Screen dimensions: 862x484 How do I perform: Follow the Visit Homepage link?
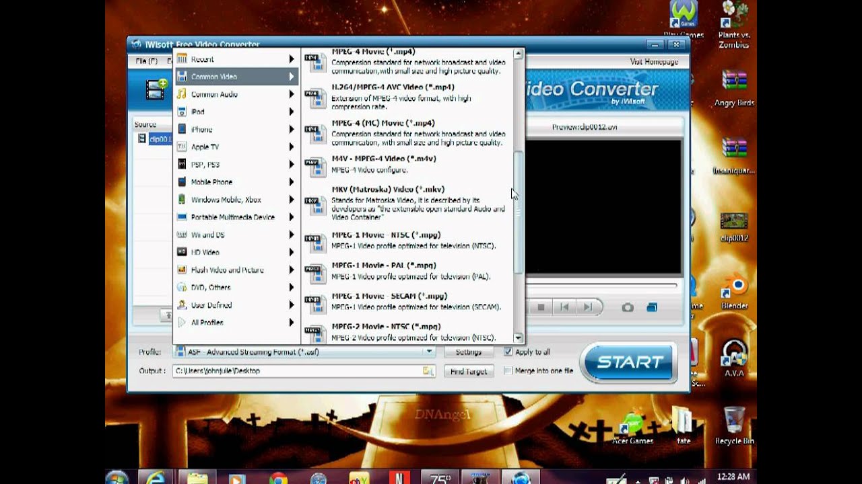(x=654, y=62)
